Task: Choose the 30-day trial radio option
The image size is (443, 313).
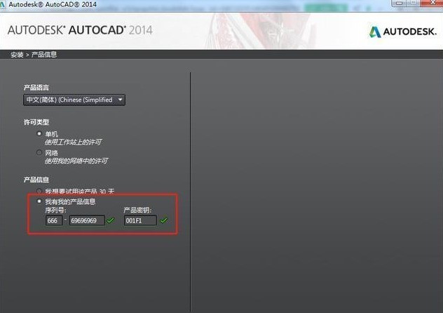Action: pyautogui.click(x=40, y=191)
